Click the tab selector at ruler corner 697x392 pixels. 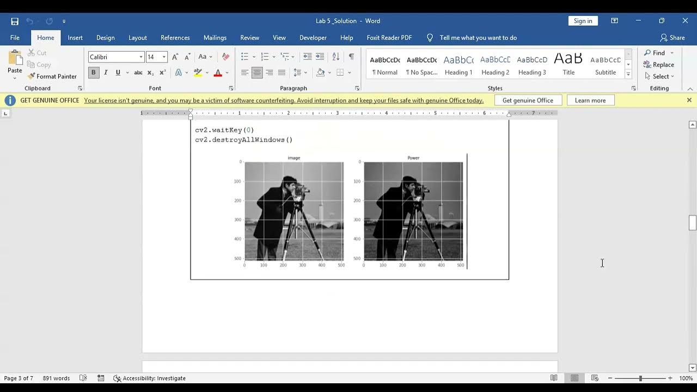(5, 113)
